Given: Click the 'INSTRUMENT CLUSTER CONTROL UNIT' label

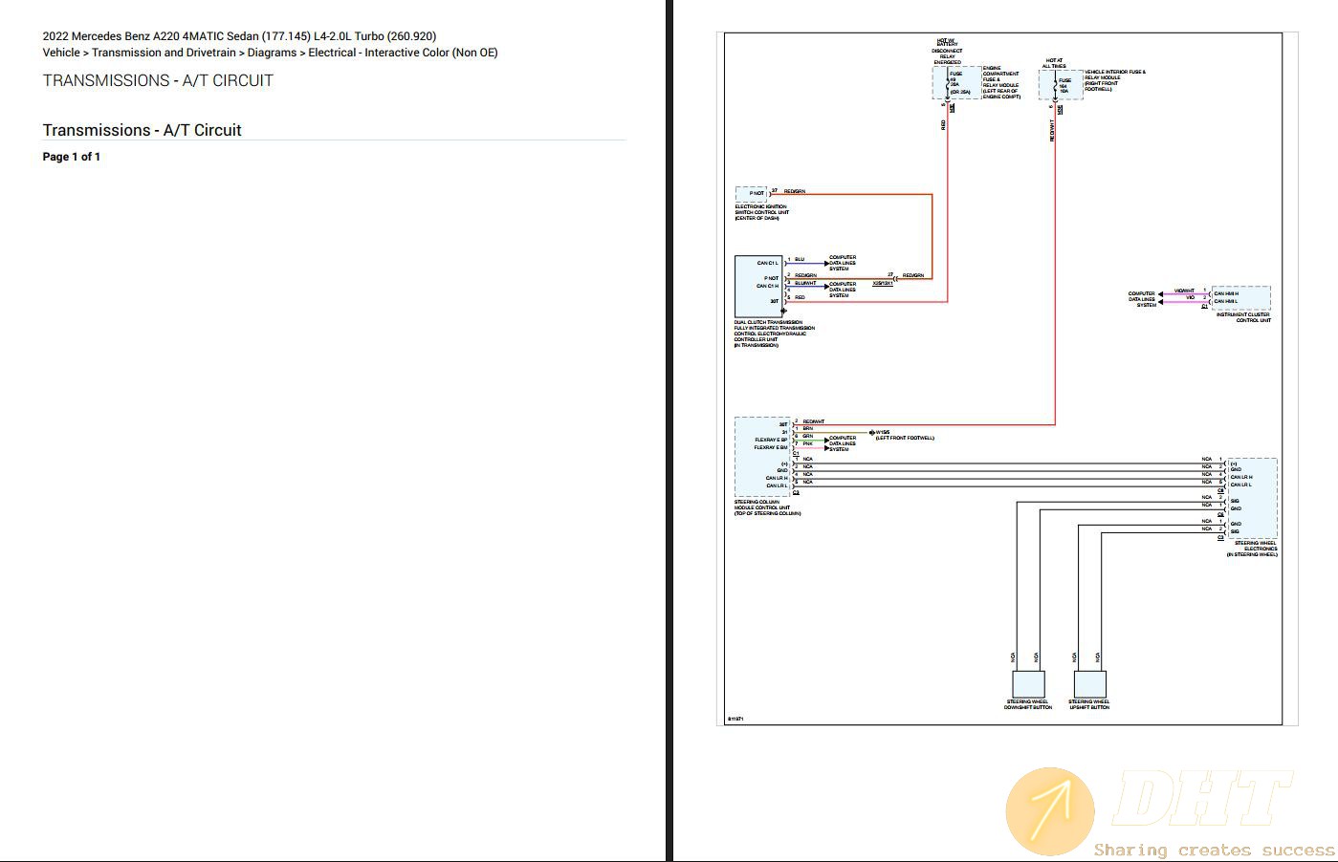Looking at the screenshot, I should (1243, 317).
